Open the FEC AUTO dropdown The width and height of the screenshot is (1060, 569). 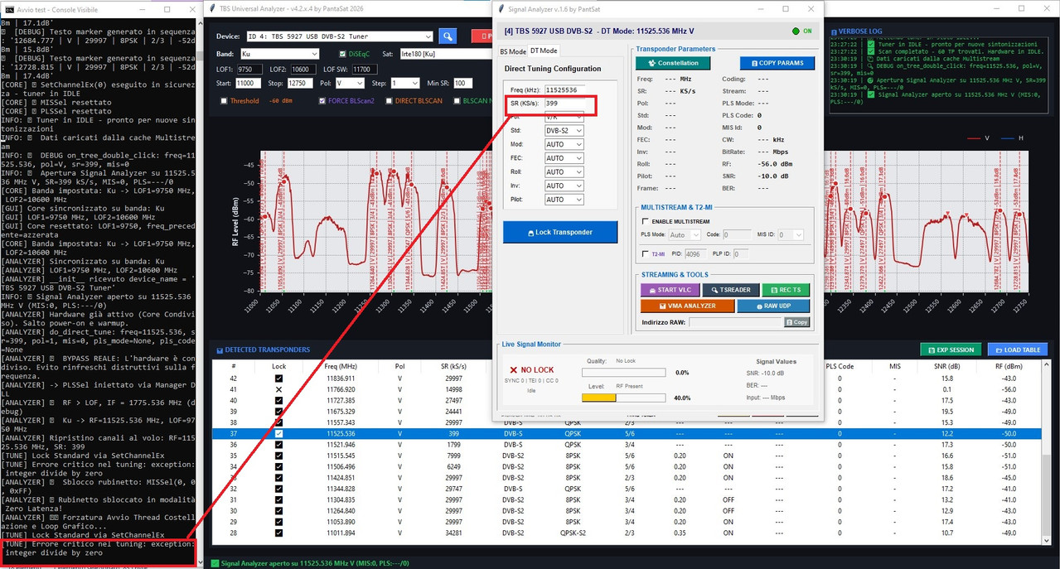coord(564,158)
